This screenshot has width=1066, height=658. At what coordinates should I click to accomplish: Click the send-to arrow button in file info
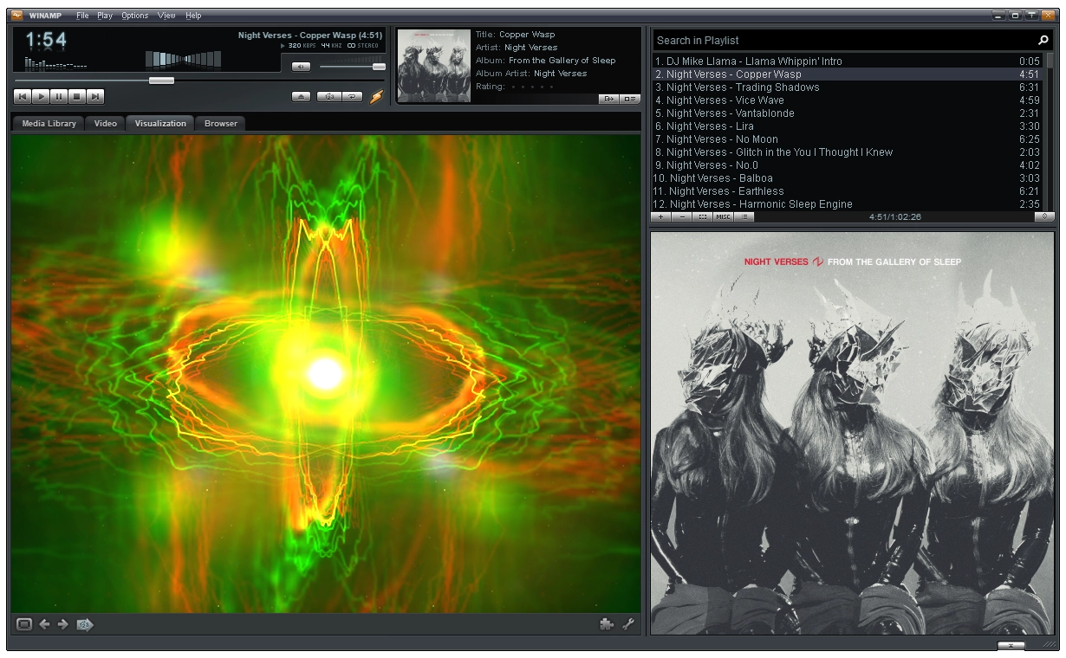(609, 99)
